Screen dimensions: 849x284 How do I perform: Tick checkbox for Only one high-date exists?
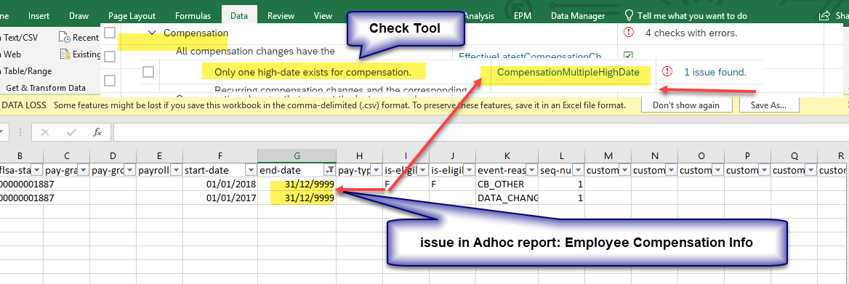pyautogui.click(x=148, y=71)
